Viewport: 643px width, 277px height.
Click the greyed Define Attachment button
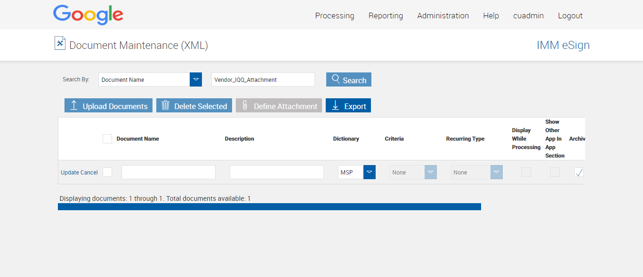pos(279,105)
